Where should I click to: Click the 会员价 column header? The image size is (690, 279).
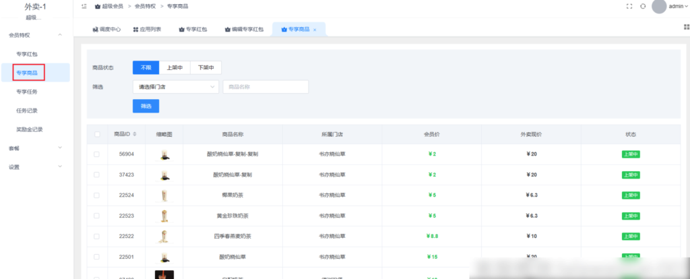coord(432,134)
